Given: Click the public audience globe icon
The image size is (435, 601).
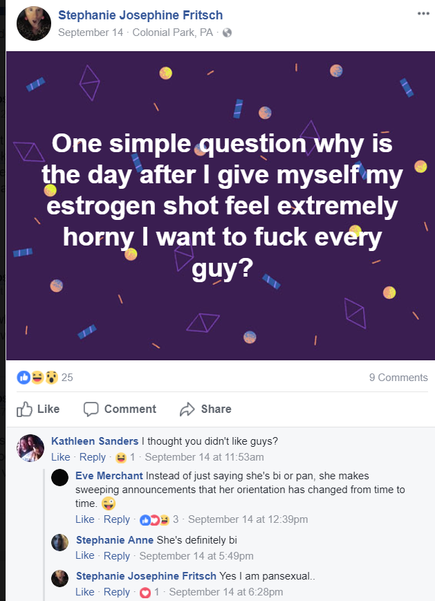Looking at the screenshot, I should tap(227, 33).
